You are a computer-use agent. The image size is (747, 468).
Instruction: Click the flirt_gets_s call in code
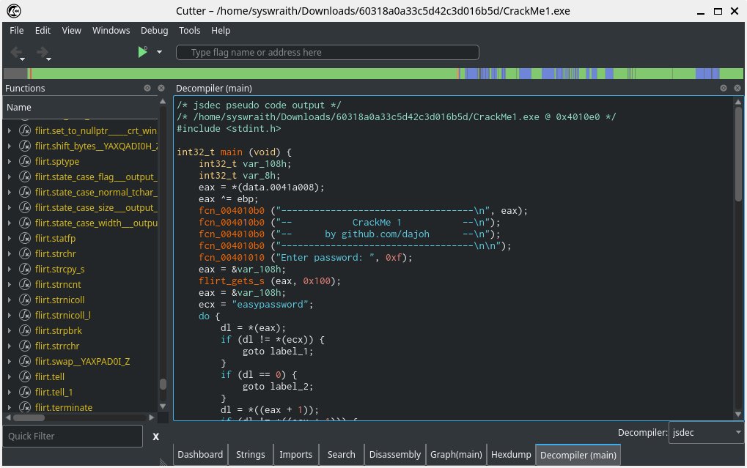(232, 281)
